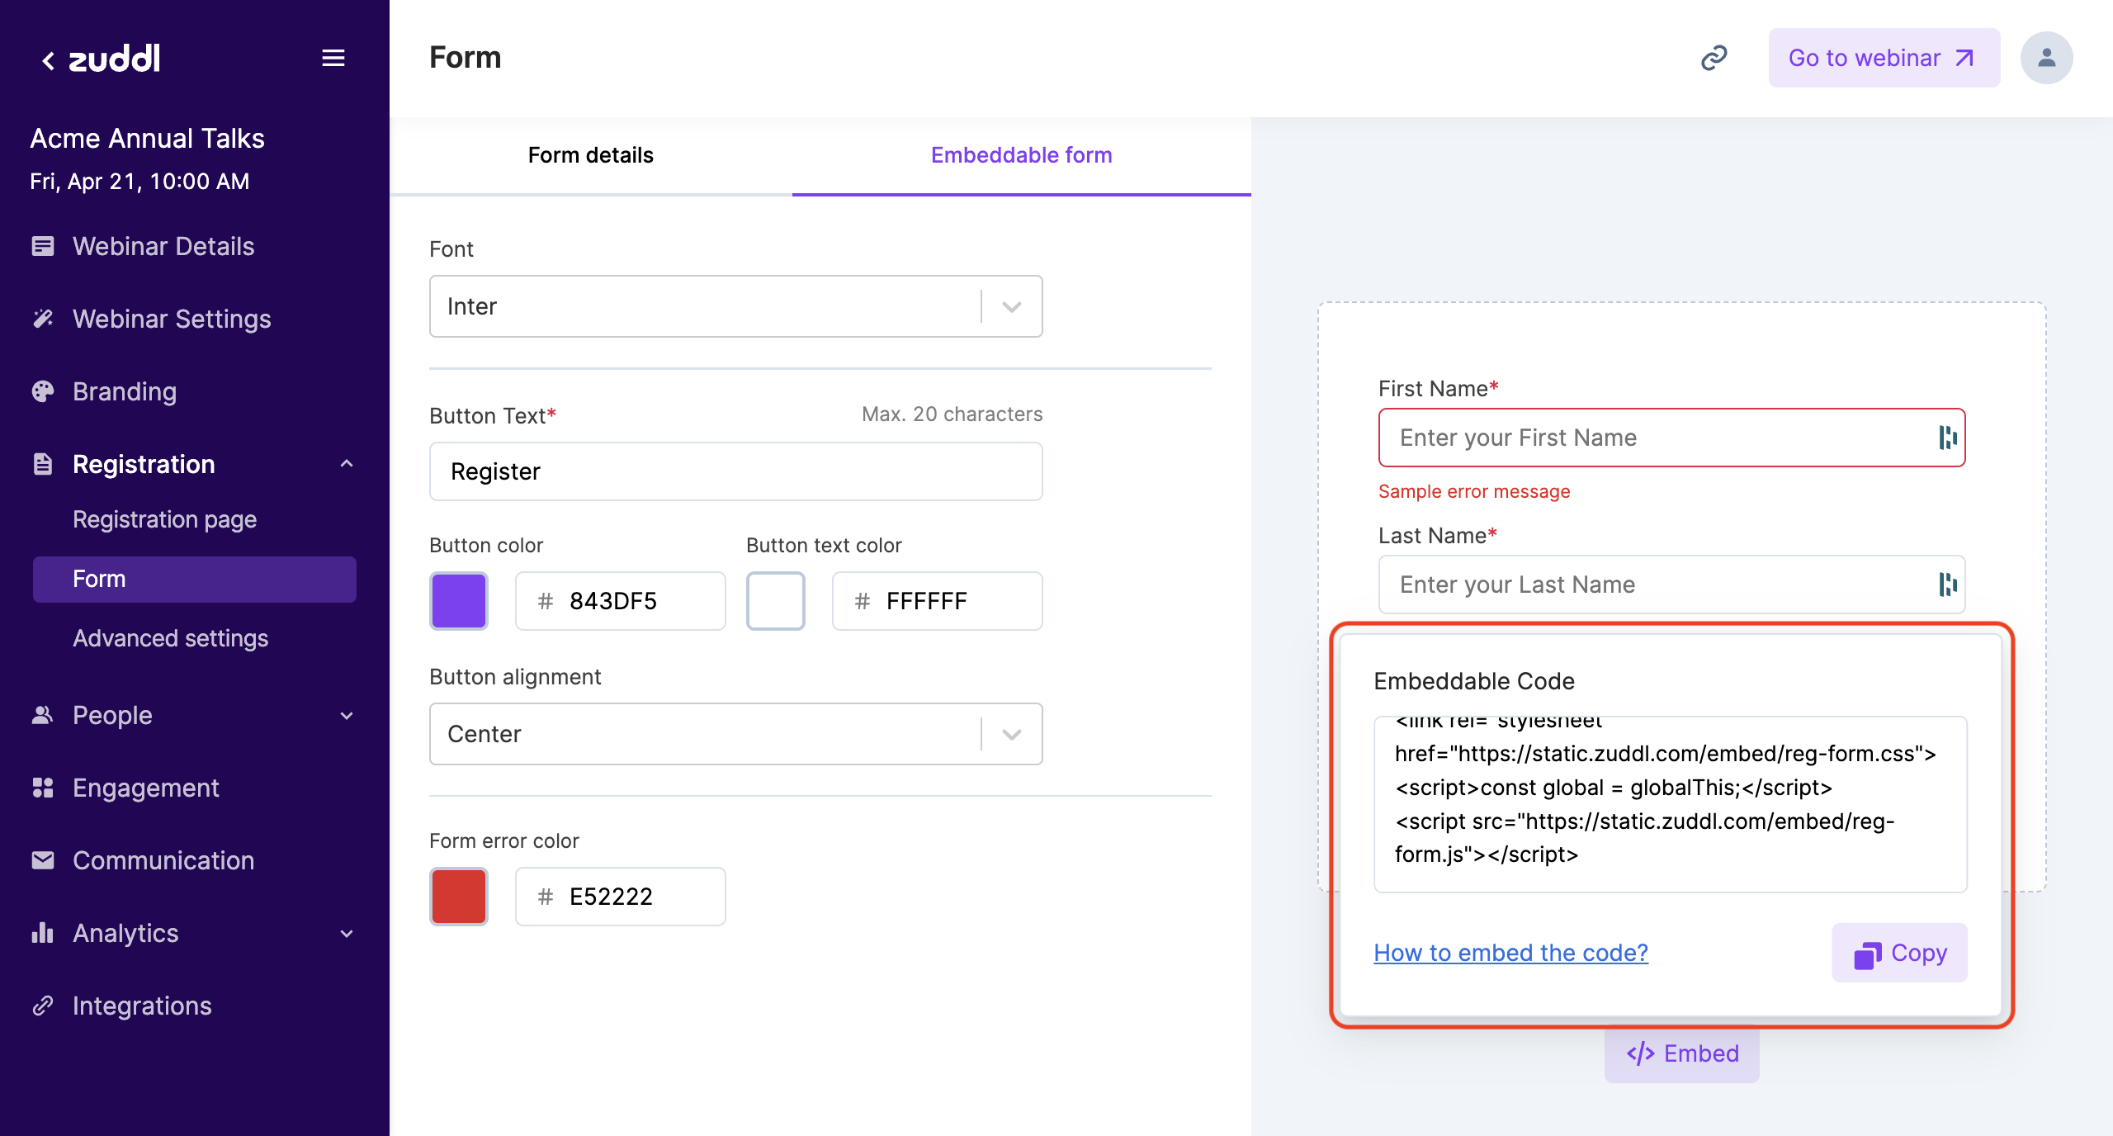Select the button color swatch
This screenshot has width=2113, height=1136.
(x=459, y=602)
